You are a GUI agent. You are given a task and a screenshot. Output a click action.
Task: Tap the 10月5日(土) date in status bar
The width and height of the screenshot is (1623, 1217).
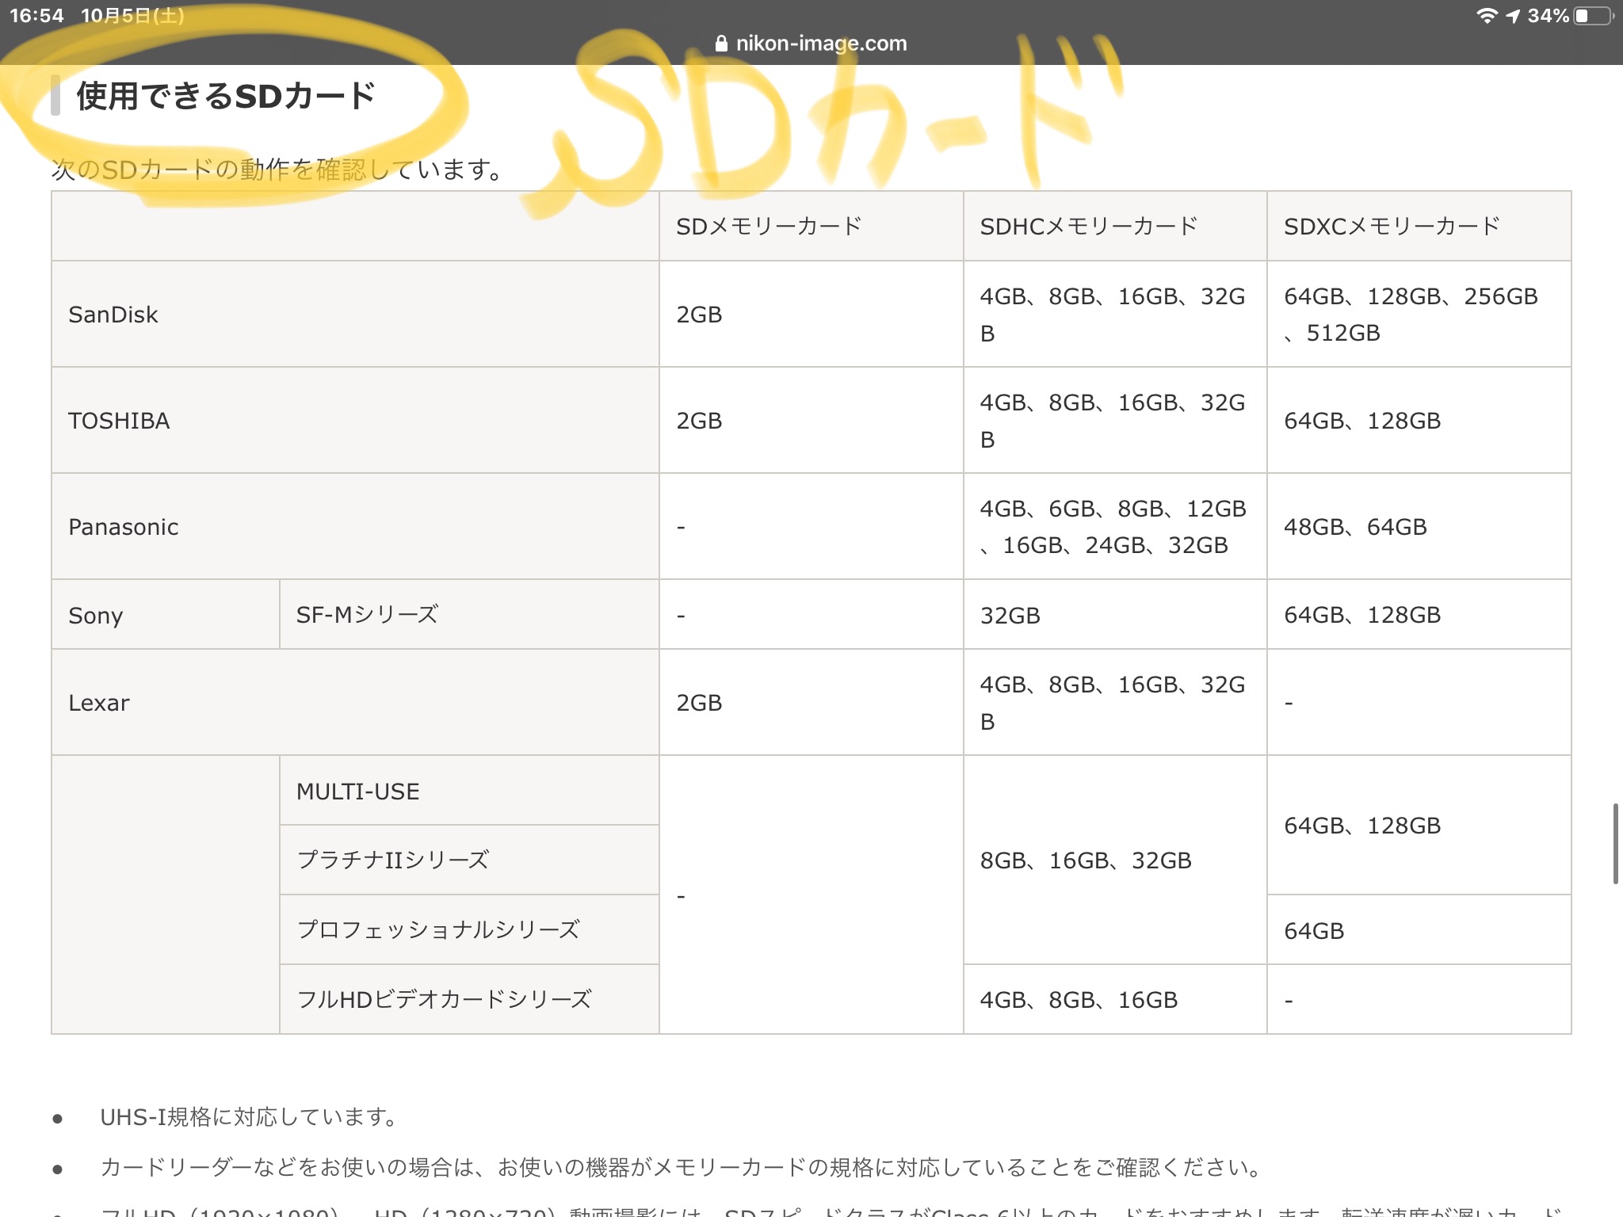coord(132,16)
